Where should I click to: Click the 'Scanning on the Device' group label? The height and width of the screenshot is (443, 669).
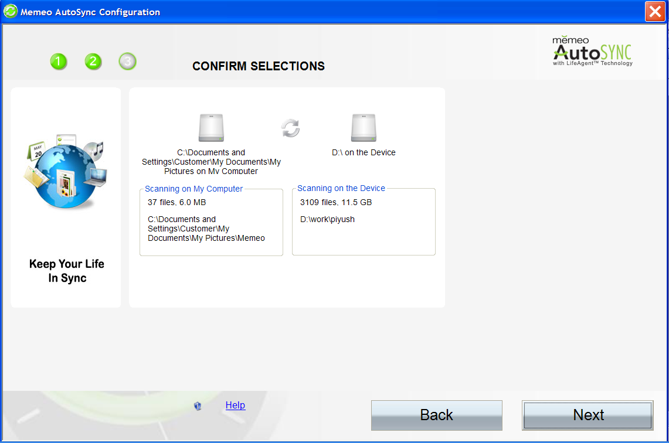click(x=341, y=188)
